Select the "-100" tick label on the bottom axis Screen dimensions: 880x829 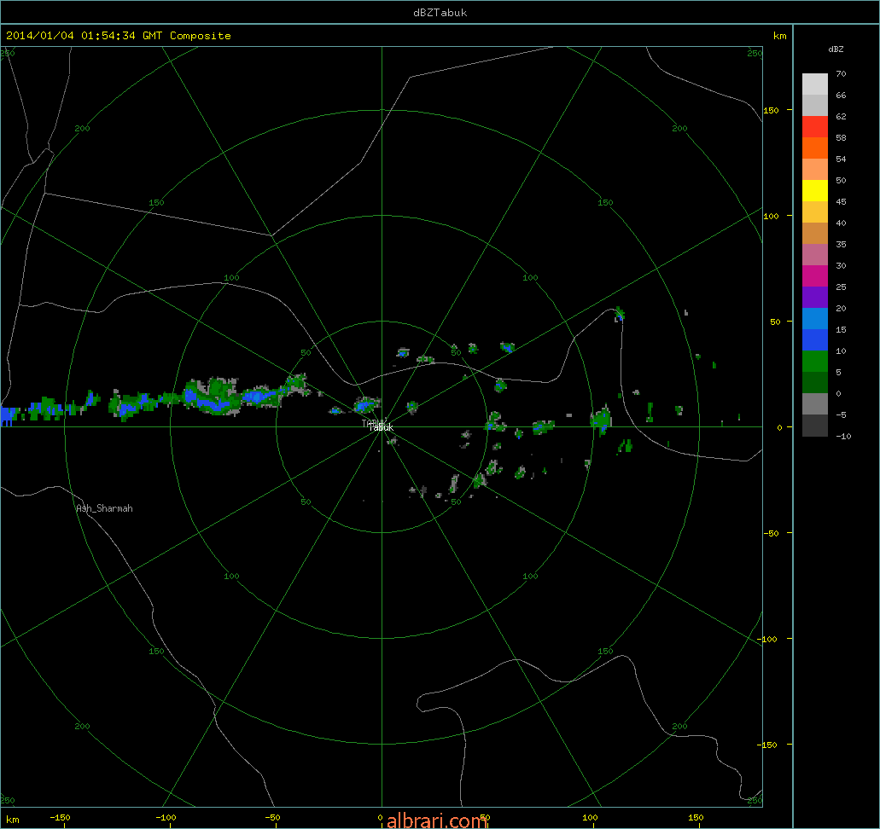point(166,817)
